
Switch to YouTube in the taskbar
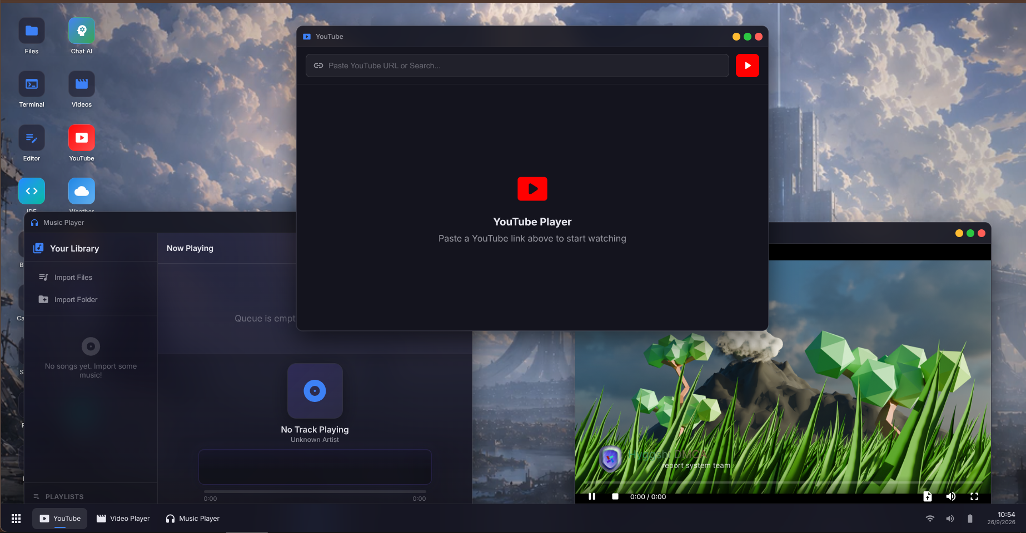click(60, 519)
